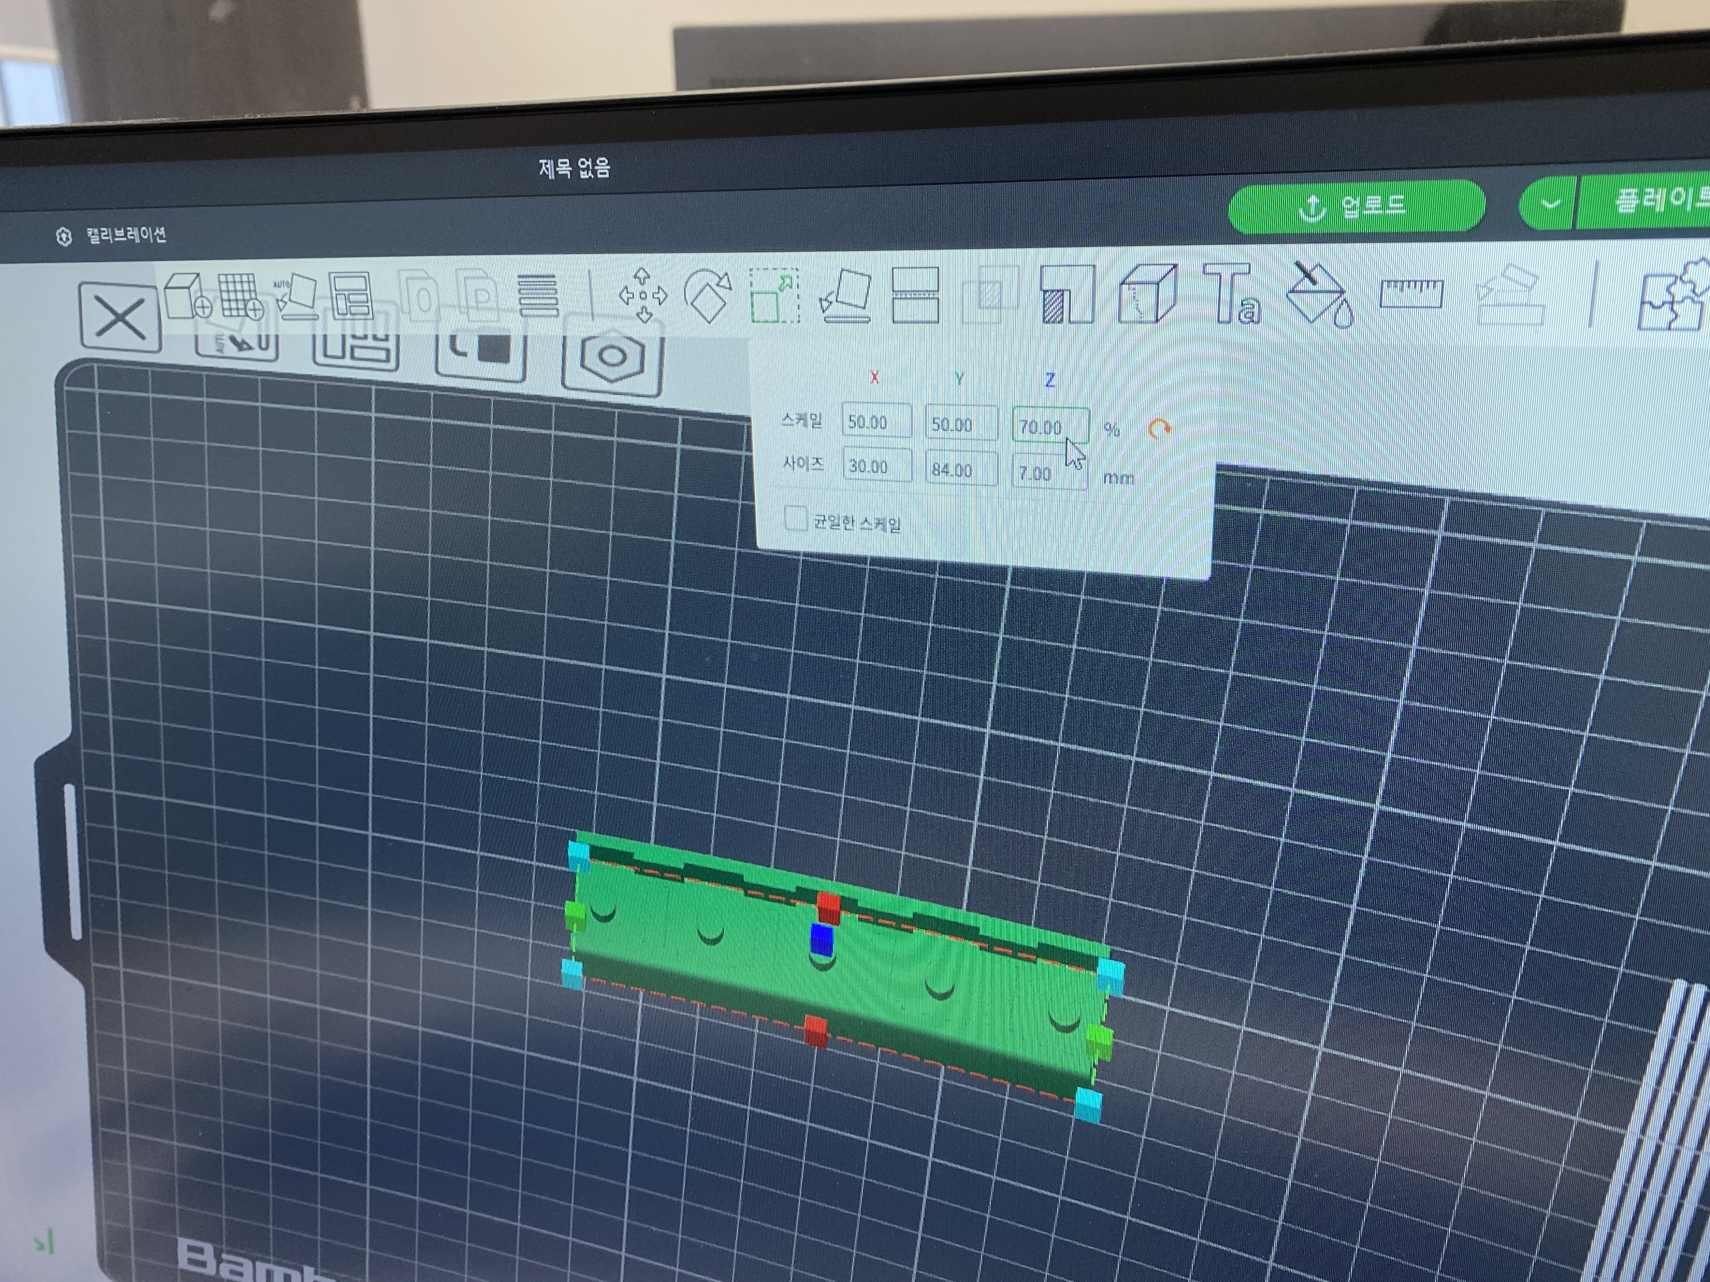The height and width of the screenshot is (1282, 1710).
Task: Click the Add primitive cube icon
Action: pyautogui.click(x=188, y=296)
